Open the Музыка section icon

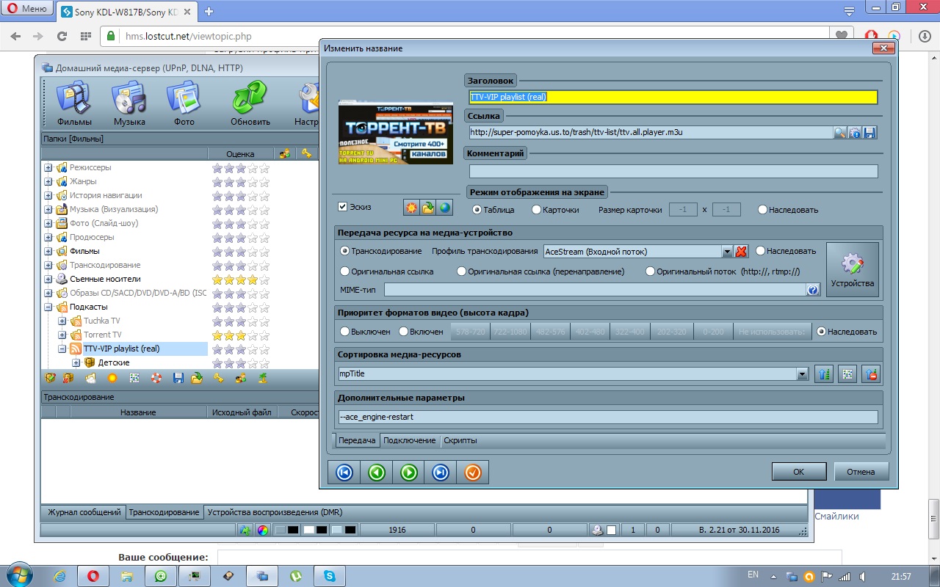129,98
